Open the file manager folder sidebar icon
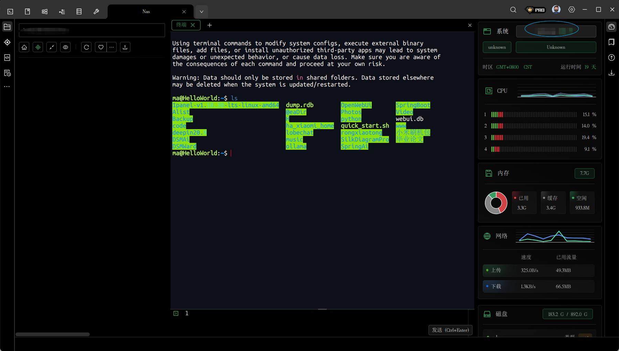This screenshot has width=619, height=351. point(7,27)
